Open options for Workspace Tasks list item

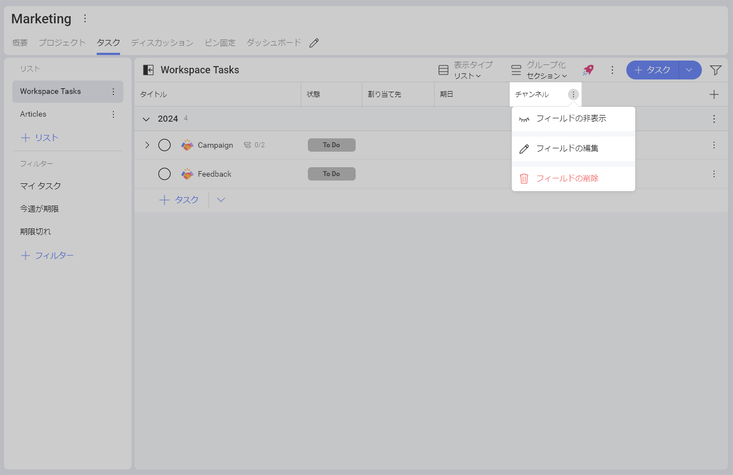(113, 92)
